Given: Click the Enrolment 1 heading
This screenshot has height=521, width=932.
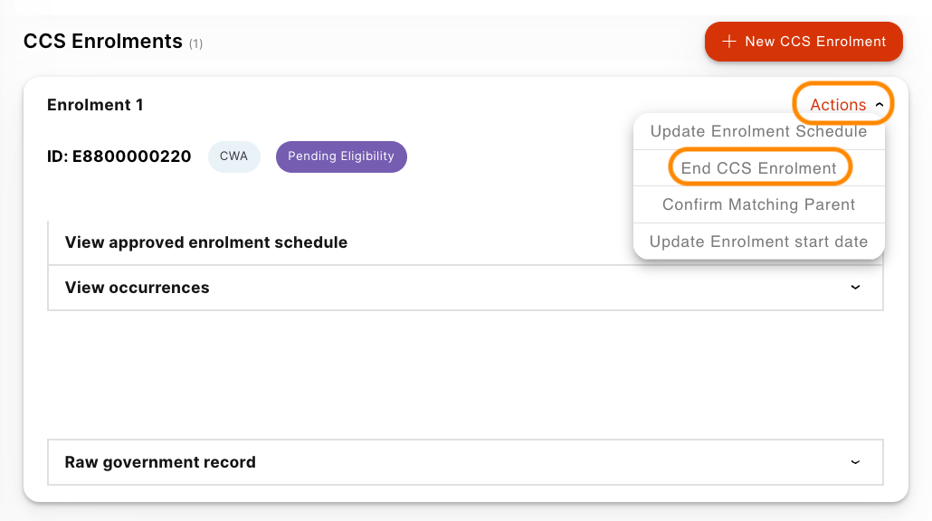Looking at the screenshot, I should coord(95,105).
